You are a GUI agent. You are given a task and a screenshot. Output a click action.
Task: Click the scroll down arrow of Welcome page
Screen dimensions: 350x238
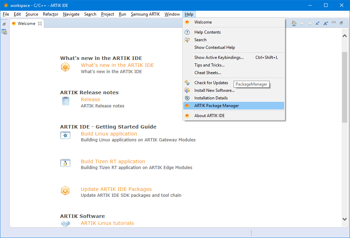pyautogui.click(x=344, y=219)
